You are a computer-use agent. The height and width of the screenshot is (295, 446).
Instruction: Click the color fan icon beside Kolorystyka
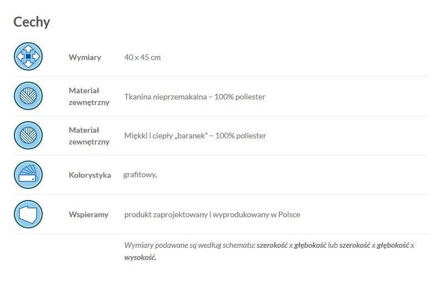click(x=28, y=175)
